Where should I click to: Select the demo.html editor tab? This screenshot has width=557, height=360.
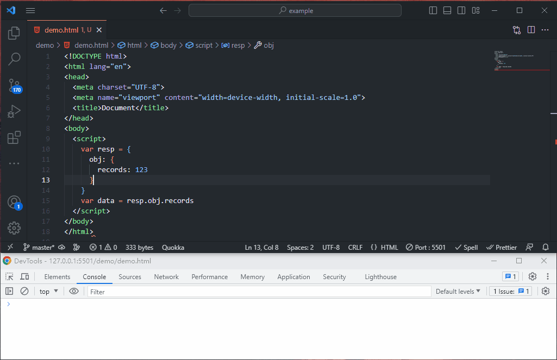click(62, 30)
